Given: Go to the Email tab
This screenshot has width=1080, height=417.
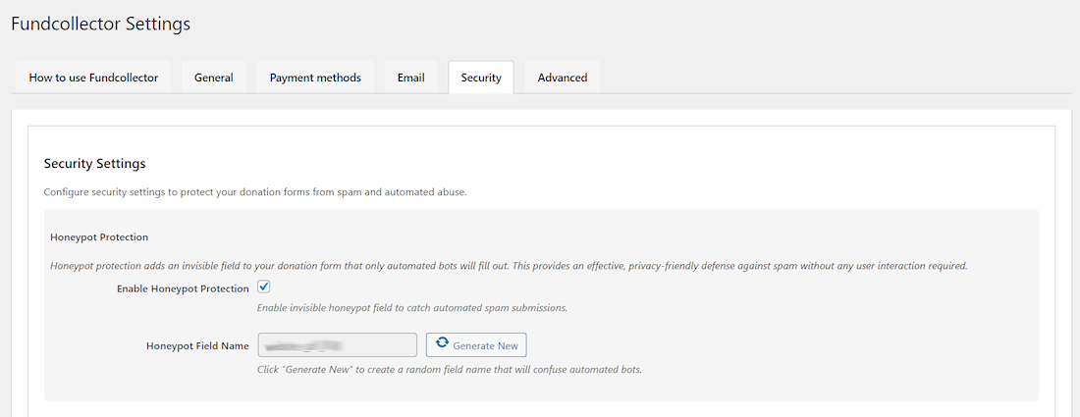Looking at the screenshot, I should point(410,78).
